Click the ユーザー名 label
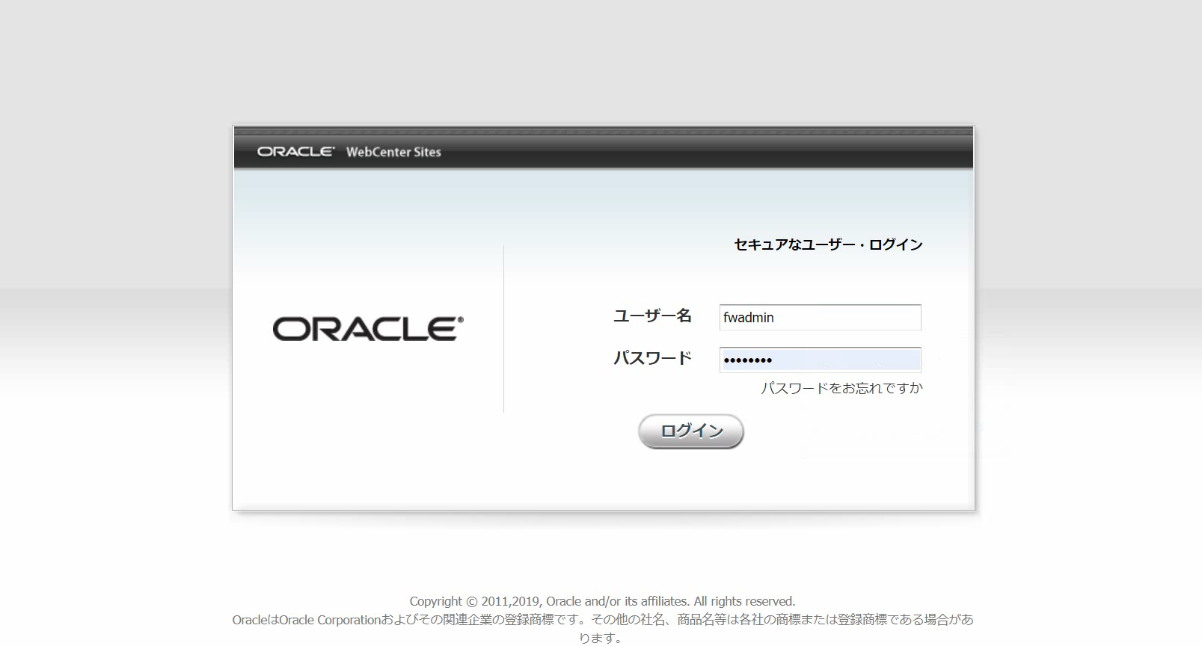 point(652,316)
